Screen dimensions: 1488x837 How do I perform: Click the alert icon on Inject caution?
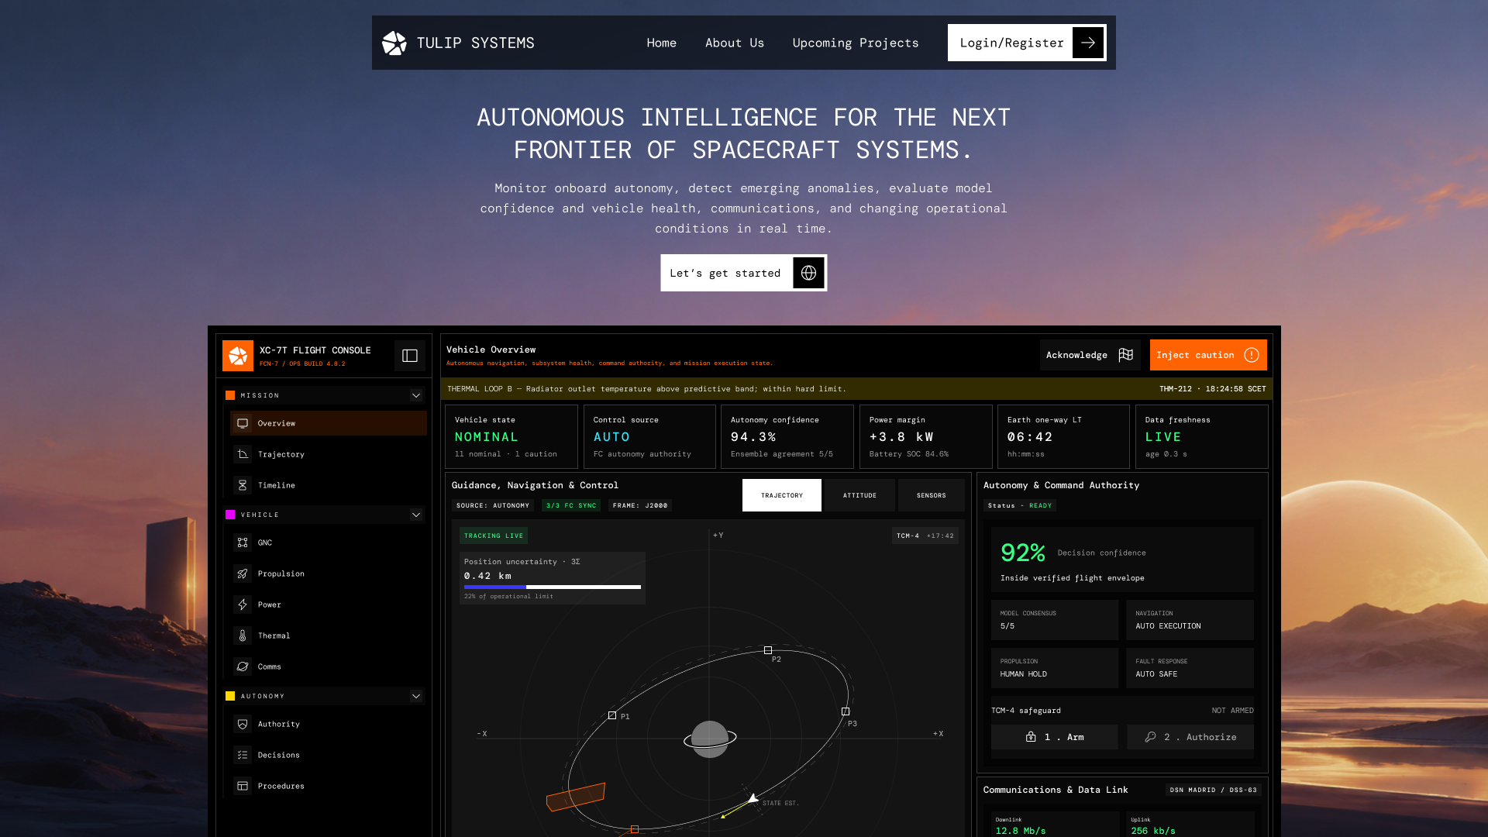click(1252, 355)
